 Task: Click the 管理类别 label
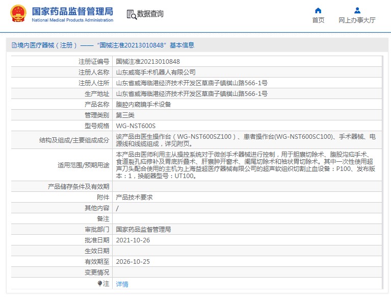click(97, 115)
